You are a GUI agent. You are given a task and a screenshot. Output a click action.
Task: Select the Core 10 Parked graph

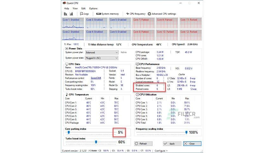pyautogui.click(x=167, y=35)
